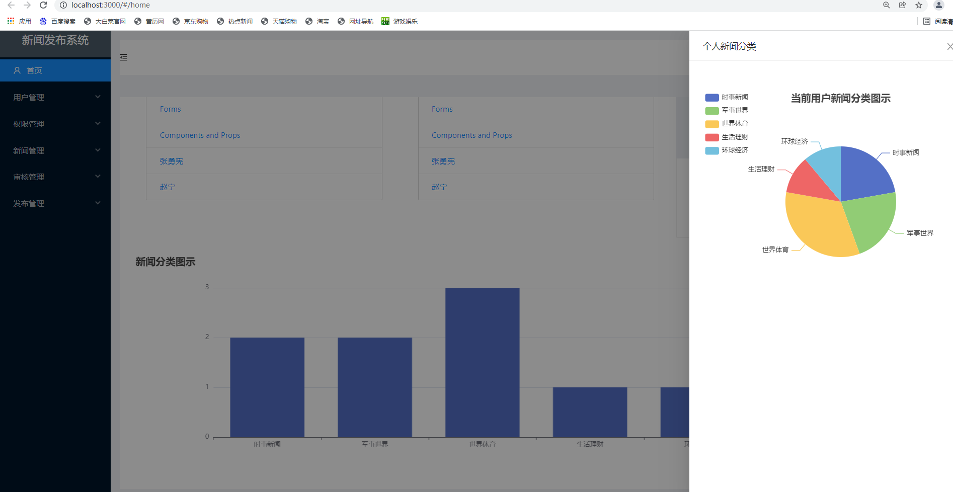Open the zoom magnifier icon in the address bar
The width and height of the screenshot is (953, 492).
887,5
